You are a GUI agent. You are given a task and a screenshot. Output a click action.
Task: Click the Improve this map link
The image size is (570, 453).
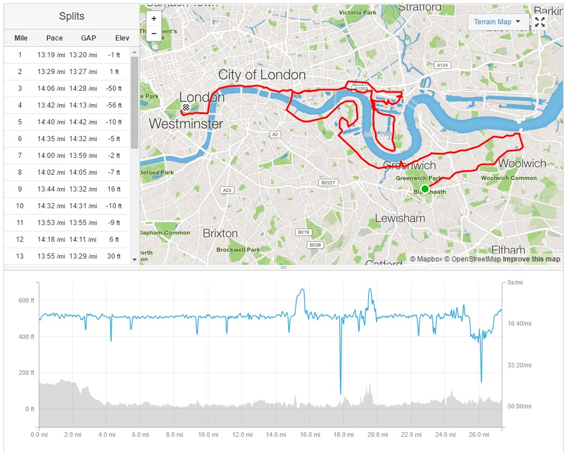pyautogui.click(x=531, y=259)
